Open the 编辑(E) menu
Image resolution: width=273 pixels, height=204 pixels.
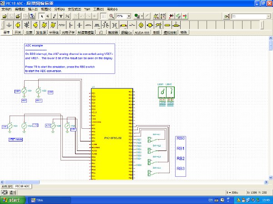[20, 10]
